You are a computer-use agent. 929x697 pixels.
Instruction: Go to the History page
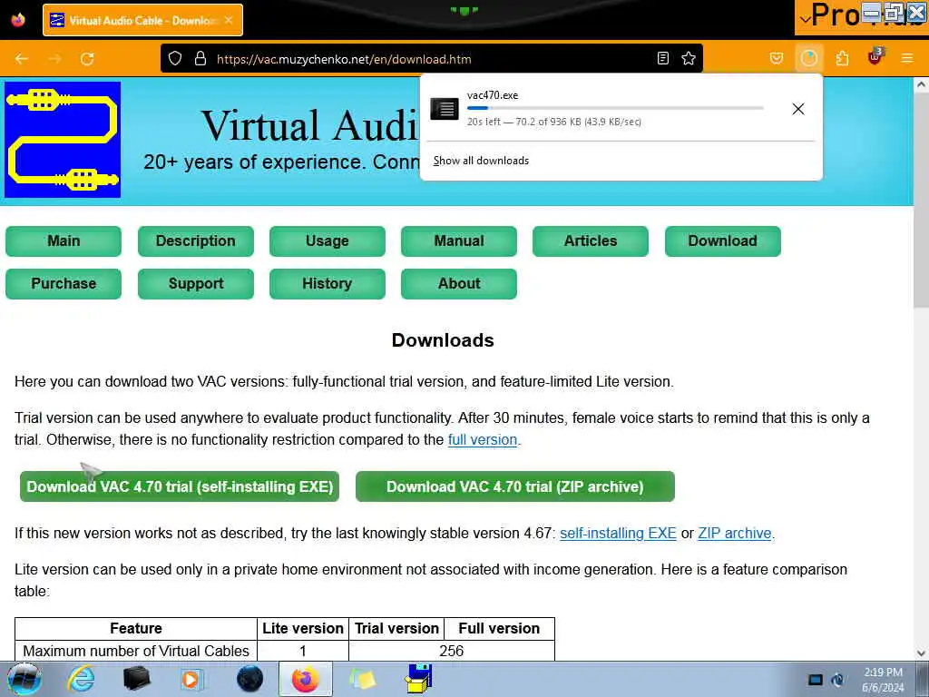tap(327, 284)
